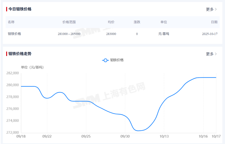Click the chevron arrow beside chart's 更多
This screenshot has height=144, width=225.
coord(216,54)
